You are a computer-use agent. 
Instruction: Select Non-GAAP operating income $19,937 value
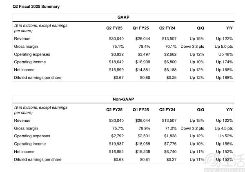pyautogui.click(x=116, y=144)
